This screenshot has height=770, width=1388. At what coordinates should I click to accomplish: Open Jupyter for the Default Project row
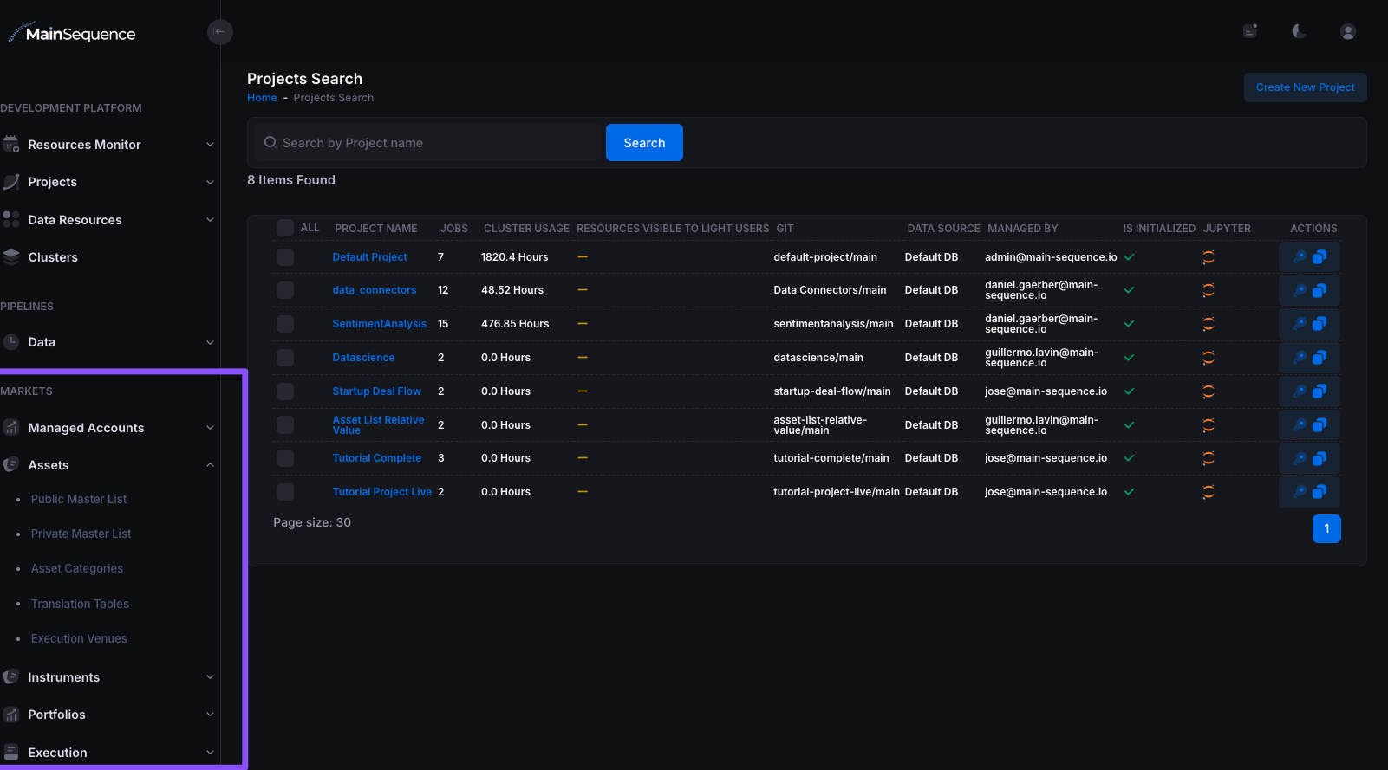click(x=1208, y=257)
